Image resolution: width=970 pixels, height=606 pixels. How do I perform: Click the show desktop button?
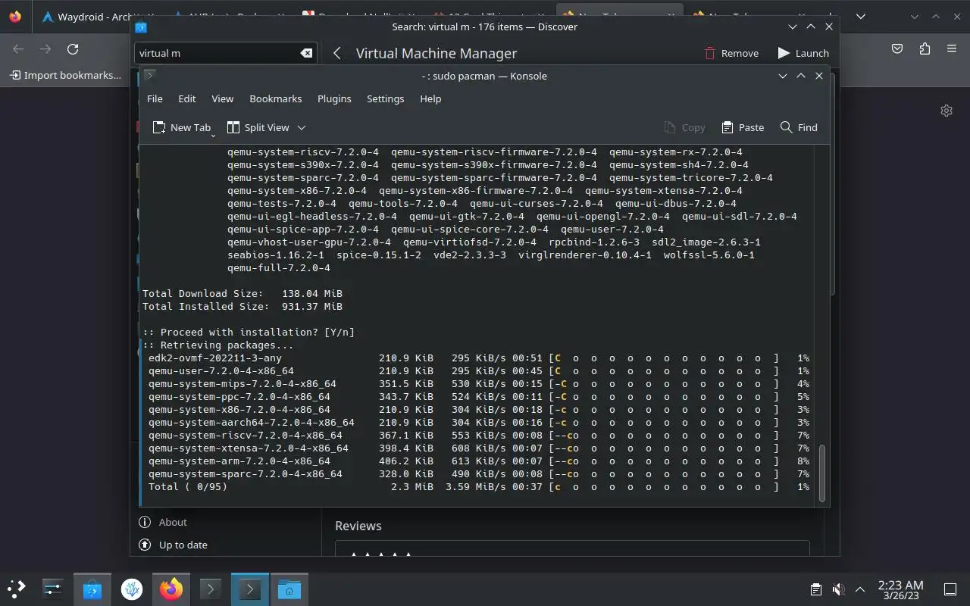(950, 589)
